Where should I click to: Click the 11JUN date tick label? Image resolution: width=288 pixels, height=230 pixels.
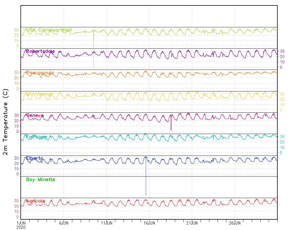click(107, 223)
